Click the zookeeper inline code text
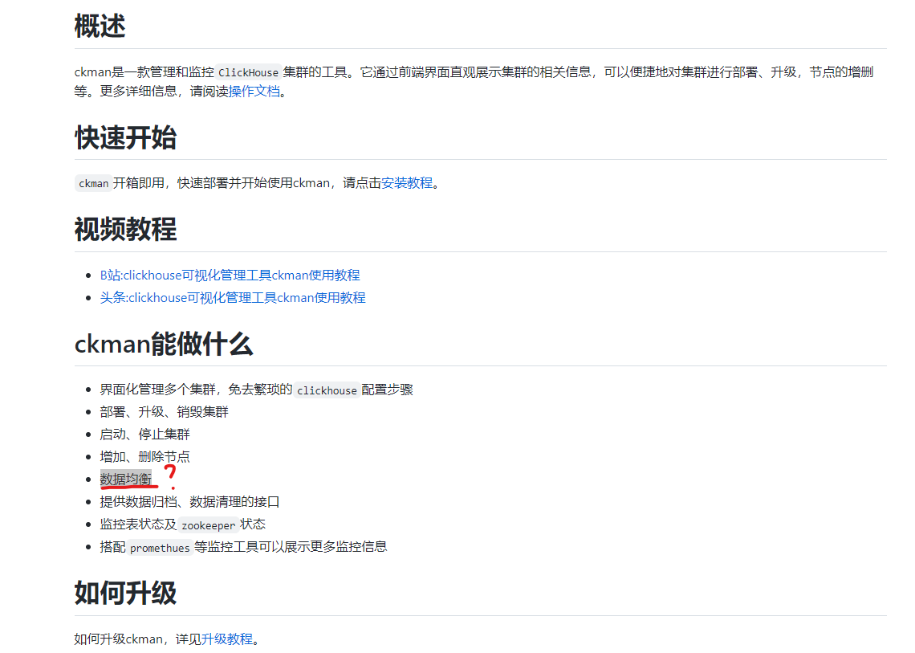This screenshot has height=653, width=915. tap(209, 525)
